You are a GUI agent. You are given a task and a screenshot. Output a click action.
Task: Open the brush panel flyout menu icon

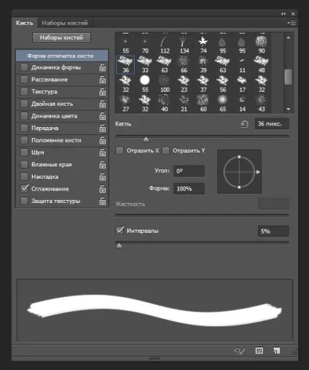tap(292, 23)
